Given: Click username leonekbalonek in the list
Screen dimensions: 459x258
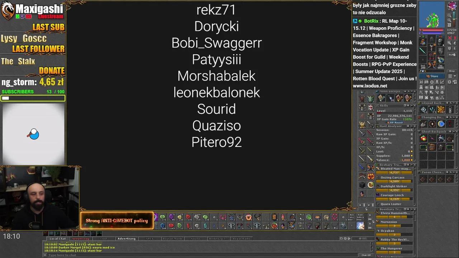Looking at the screenshot, I should tap(217, 92).
